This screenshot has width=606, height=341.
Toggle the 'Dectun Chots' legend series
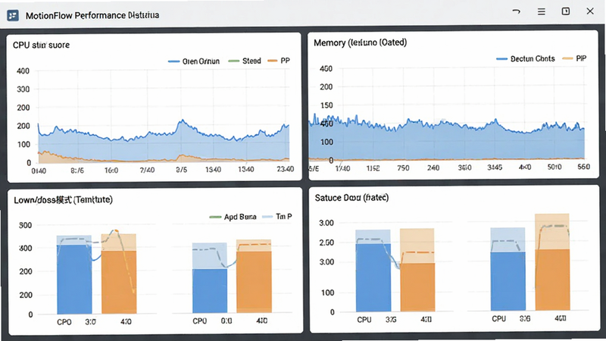[526, 59]
